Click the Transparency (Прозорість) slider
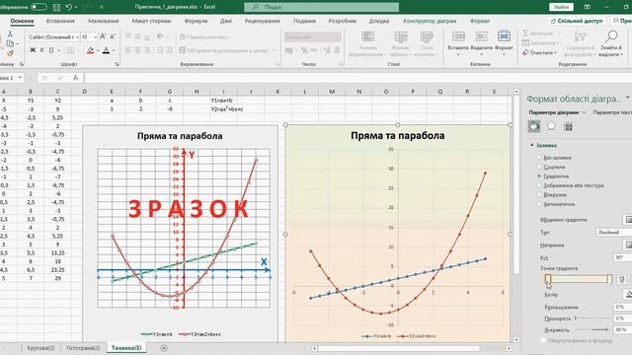 coord(592,318)
